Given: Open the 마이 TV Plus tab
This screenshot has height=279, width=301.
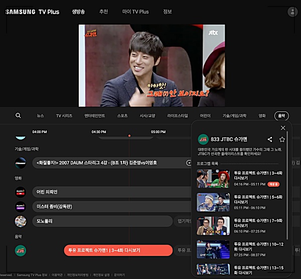Looking at the screenshot, I should pyautogui.click(x=135, y=12).
